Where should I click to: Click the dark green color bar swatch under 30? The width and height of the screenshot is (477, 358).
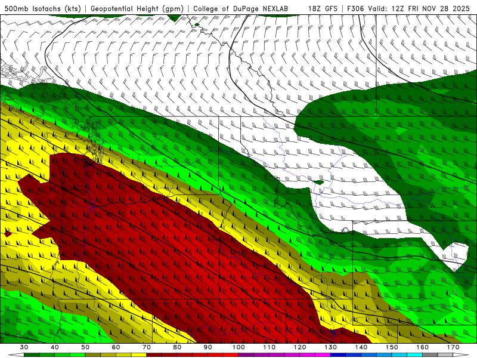pos(32,355)
